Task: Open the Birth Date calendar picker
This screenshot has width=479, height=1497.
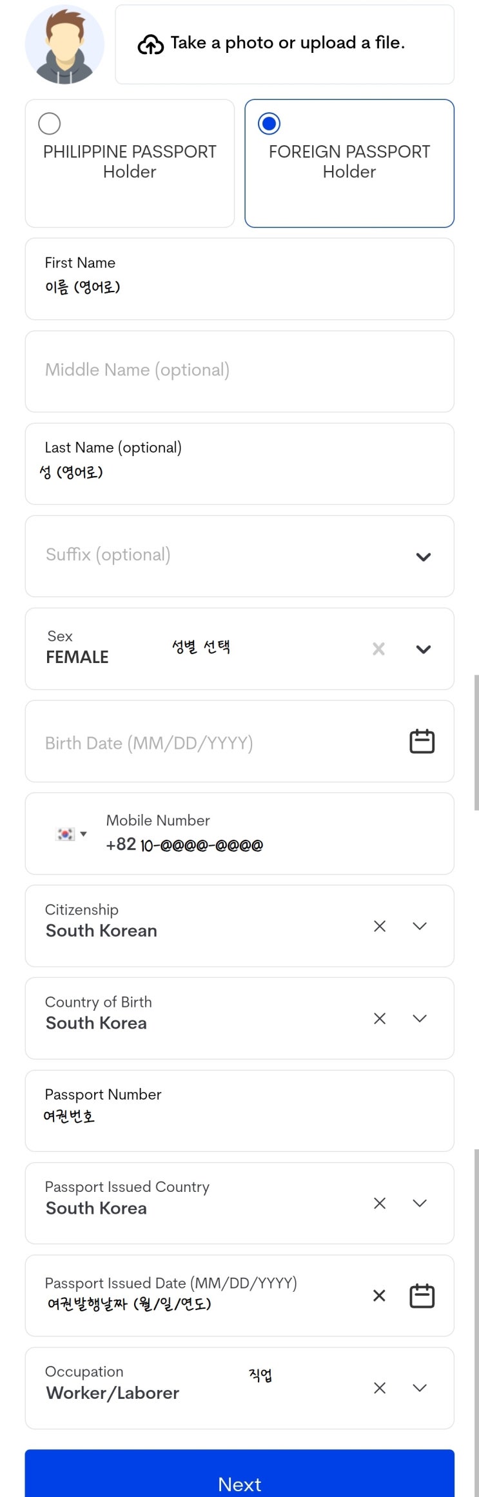Action: (x=422, y=741)
